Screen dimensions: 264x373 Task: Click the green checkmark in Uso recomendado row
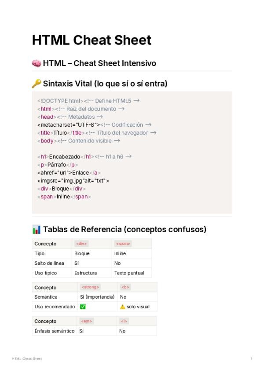pyautogui.click(x=83, y=307)
